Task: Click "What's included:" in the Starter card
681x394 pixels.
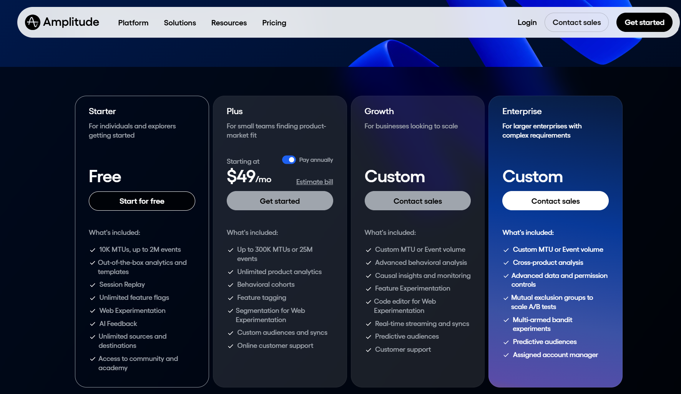Action: (115, 233)
